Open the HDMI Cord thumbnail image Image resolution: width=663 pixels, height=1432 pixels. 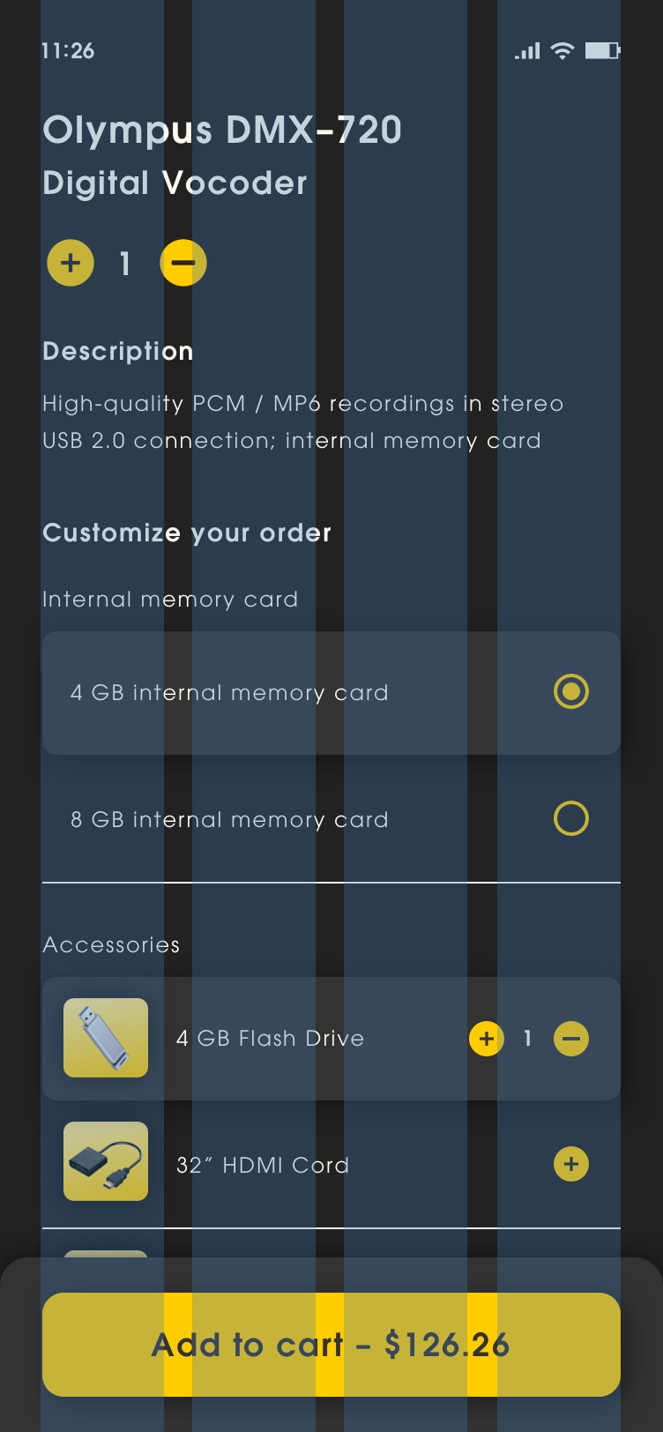[x=106, y=1161]
